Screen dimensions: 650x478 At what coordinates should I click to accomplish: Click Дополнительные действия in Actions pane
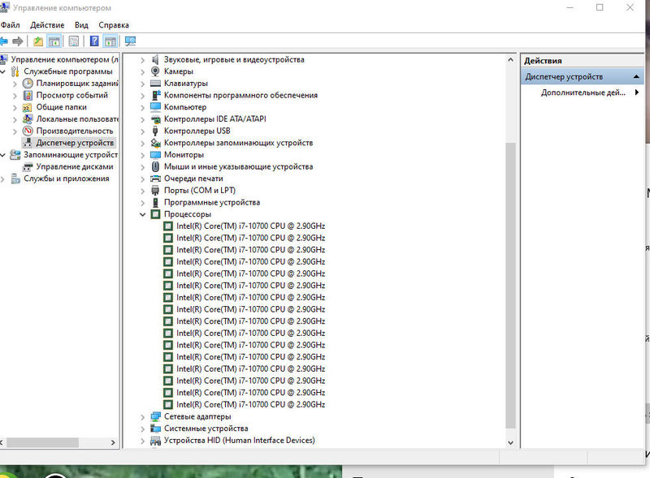[583, 93]
